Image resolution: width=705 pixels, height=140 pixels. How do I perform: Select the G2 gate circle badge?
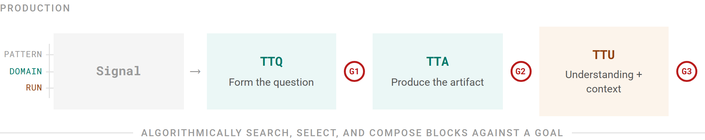click(521, 71)
